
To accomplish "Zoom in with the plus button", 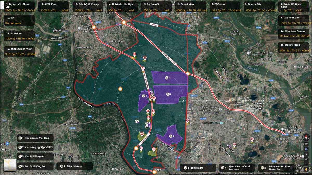I will point(306,159).
